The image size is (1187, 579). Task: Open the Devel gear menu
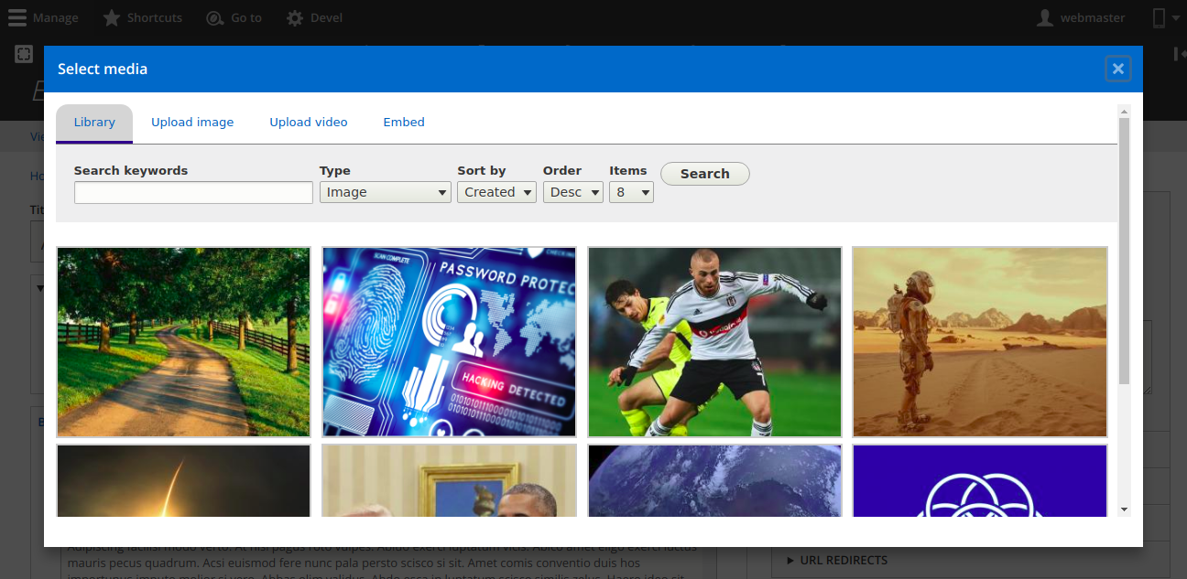pos(314,17)
